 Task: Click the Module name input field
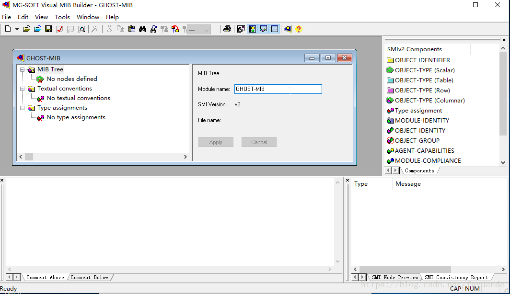[x=278, y=89]
